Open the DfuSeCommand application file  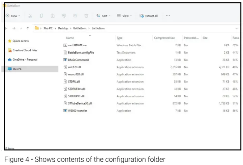pyautogui.click(x=78, y=60)
